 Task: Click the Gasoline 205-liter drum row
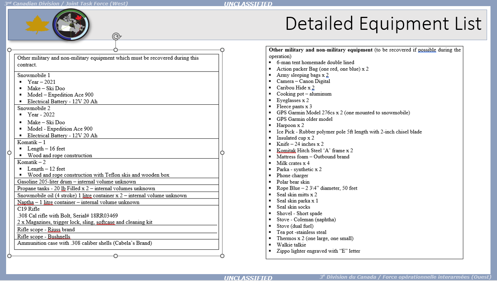tap(76, 182)
